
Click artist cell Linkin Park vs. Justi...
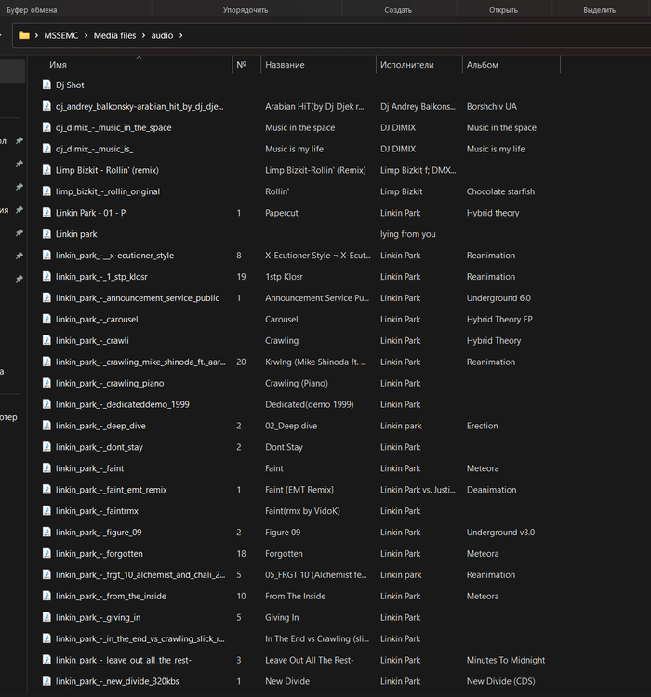click(x=418, y=490)
